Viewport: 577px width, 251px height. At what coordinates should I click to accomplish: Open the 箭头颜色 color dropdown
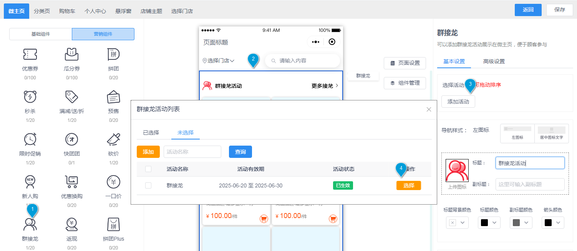coord(553,223)
